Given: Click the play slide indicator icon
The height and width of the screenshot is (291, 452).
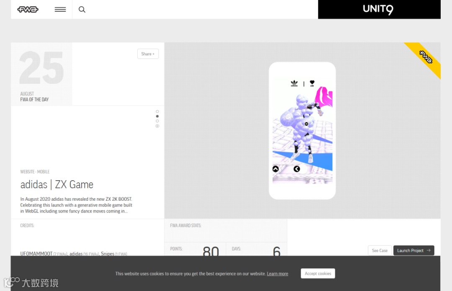Looking at the screenshot, I should point(157,126).
